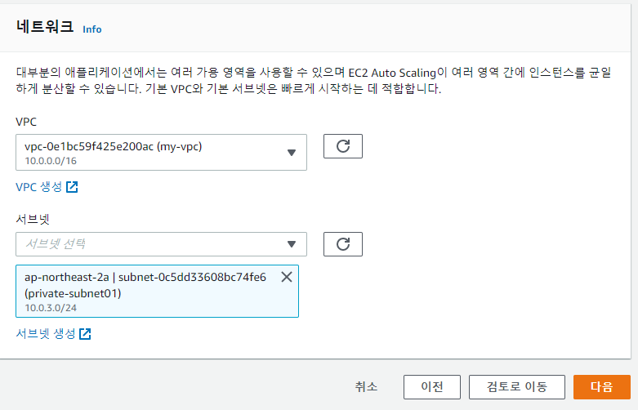
Task: Open the 서브넷 선택 dropdown
Action: point(161,244)
